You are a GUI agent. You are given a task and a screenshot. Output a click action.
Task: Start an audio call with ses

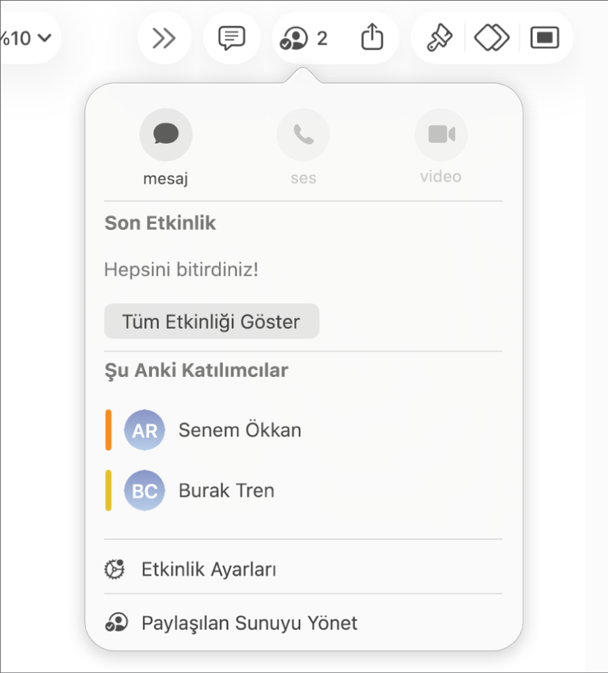click(x=303, y=135)
